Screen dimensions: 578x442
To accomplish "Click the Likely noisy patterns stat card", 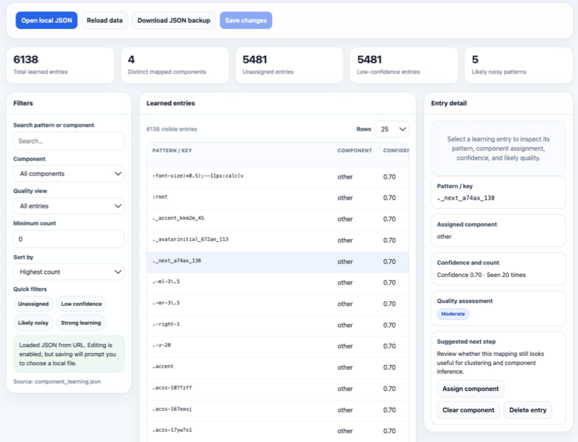I will point(518,65).
